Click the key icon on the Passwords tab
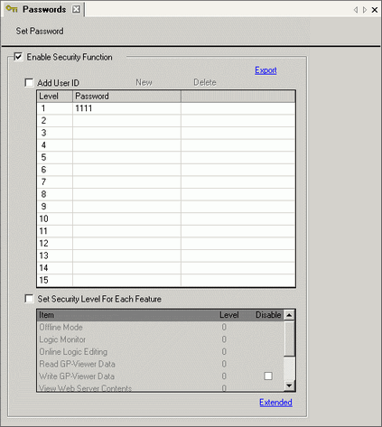Screen dimensions: 382x427 point(12,9)
